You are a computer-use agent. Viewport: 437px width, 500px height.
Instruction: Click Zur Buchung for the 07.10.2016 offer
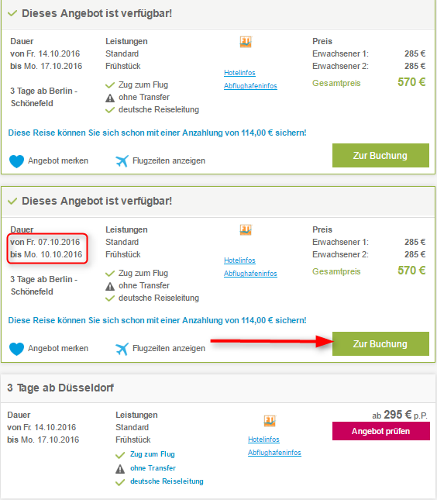(380, 343)
